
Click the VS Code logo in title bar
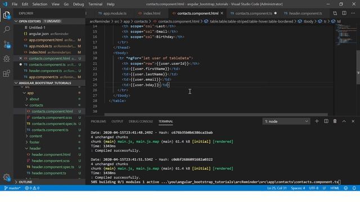(x=5, y=4)
